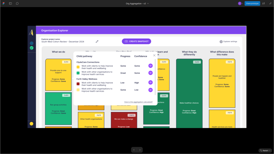This screenshot has height=154, width=274.
Task: Select the 'Make healthier choices' card
Action: pyautogui.click(x=189, y=103)
